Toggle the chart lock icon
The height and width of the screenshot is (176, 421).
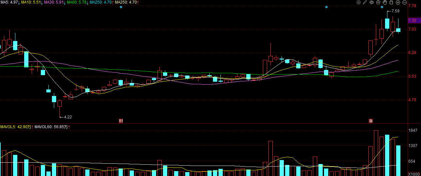point(391,2)
